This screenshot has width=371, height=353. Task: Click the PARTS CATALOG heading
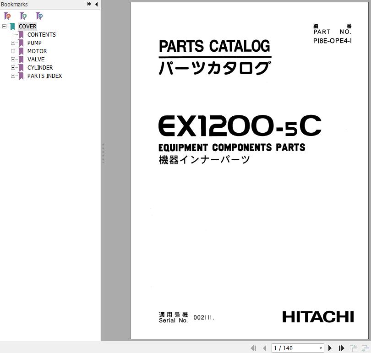tap(214, 46)
